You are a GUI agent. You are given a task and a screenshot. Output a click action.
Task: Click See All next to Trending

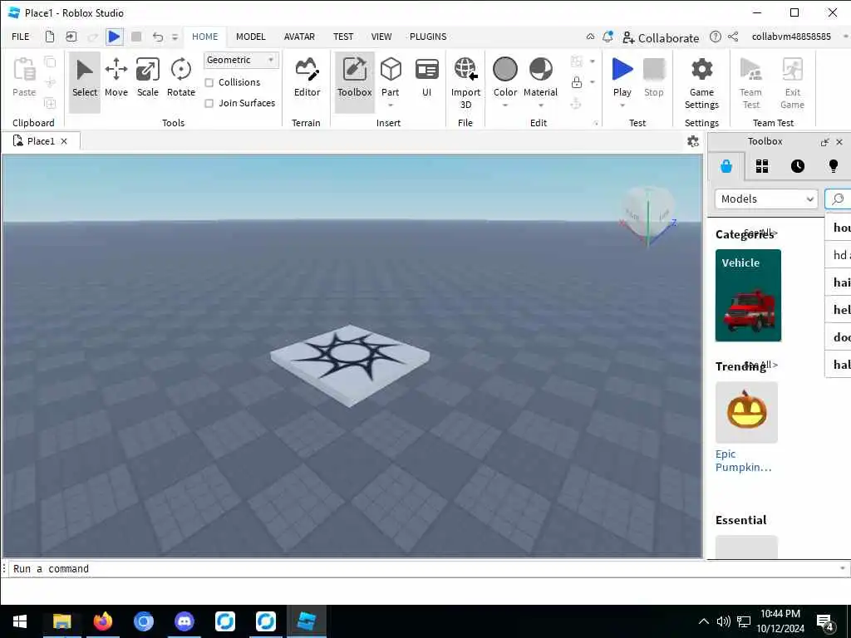click(761, 365)
